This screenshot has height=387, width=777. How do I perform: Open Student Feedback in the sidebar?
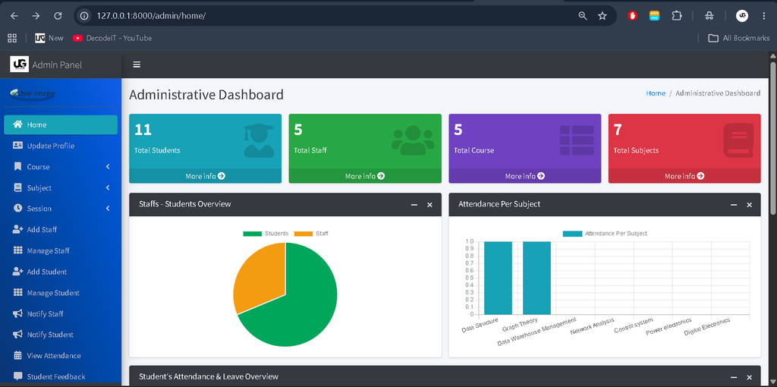(61, 376)
